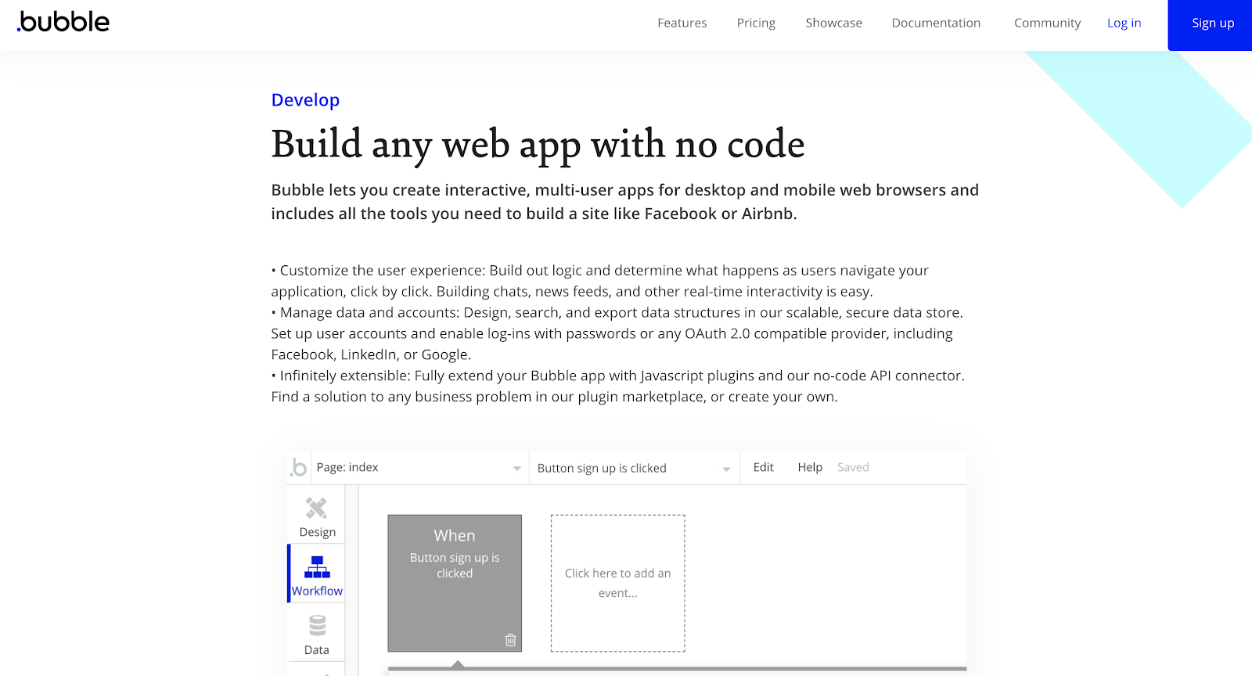
Task: Go to the Showcase page
Action: coord(833,23)
